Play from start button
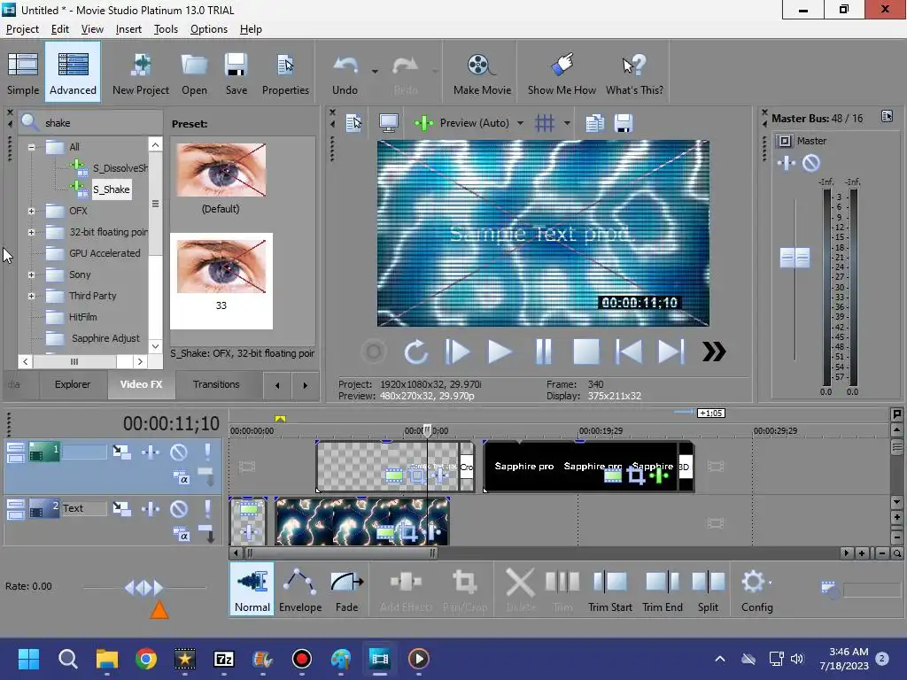907x680 pixels. click(x=457, y=352)
